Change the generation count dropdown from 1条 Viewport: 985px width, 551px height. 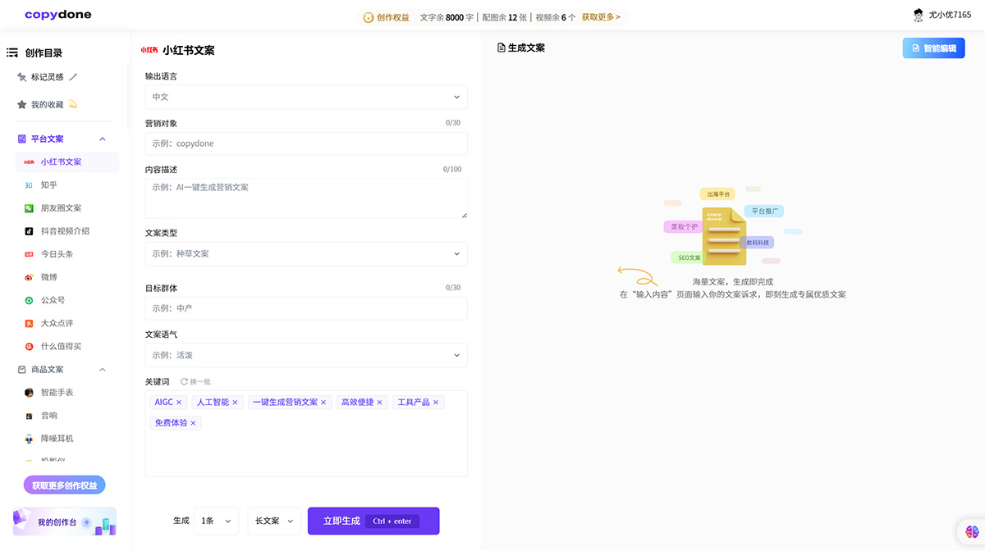[216, 521]
